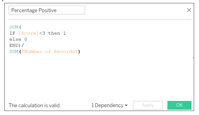Confirm the calculation with OK
Image resolution: width=199 pixels, height=115 pixels.
pos(179,105)
